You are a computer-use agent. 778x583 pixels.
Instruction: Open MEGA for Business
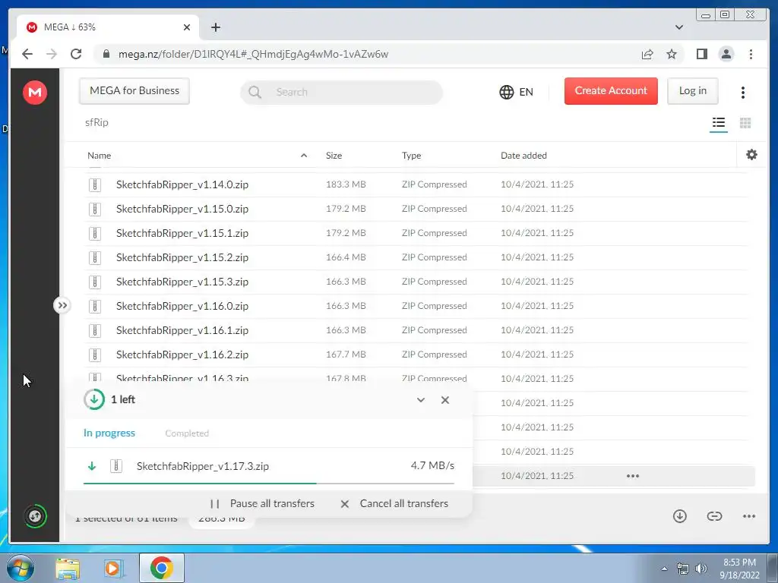pyautogui.click(x=134, y=91)
